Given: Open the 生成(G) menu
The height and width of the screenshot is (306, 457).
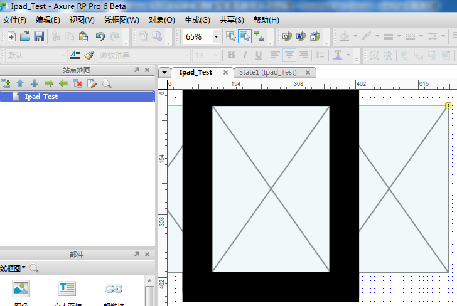Looking at the screenshot, I should click(x=197, y=20).
